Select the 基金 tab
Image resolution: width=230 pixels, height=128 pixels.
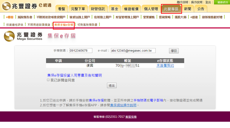tap(114, 9)
